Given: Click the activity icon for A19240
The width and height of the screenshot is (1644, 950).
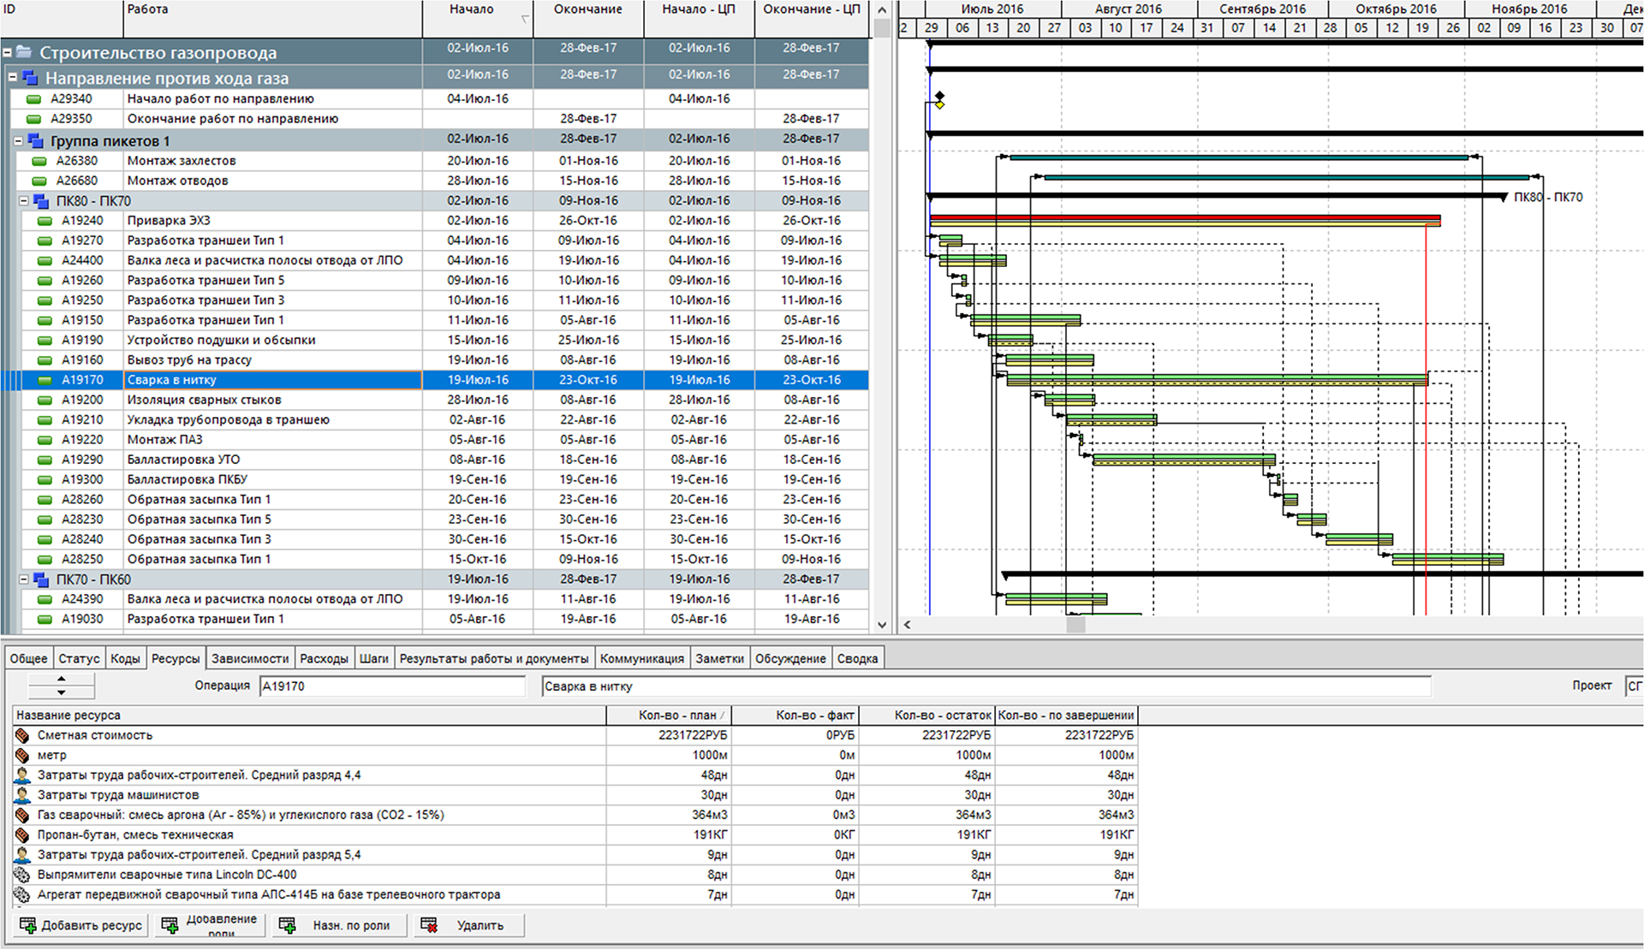Looking at the screenshot, I should click(45, 221).
